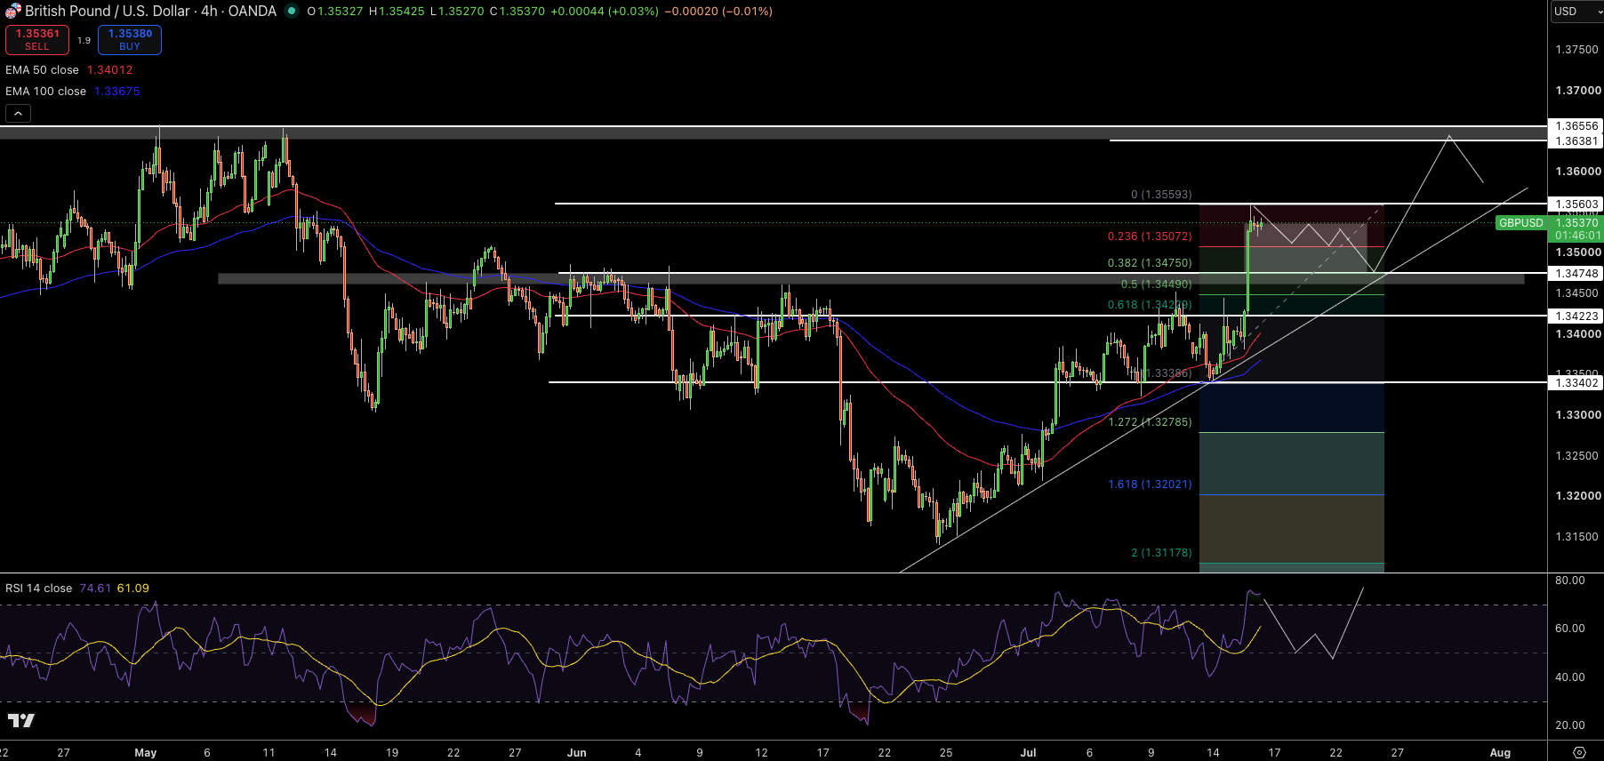Click the 1.34223 price axis label

1576,316
